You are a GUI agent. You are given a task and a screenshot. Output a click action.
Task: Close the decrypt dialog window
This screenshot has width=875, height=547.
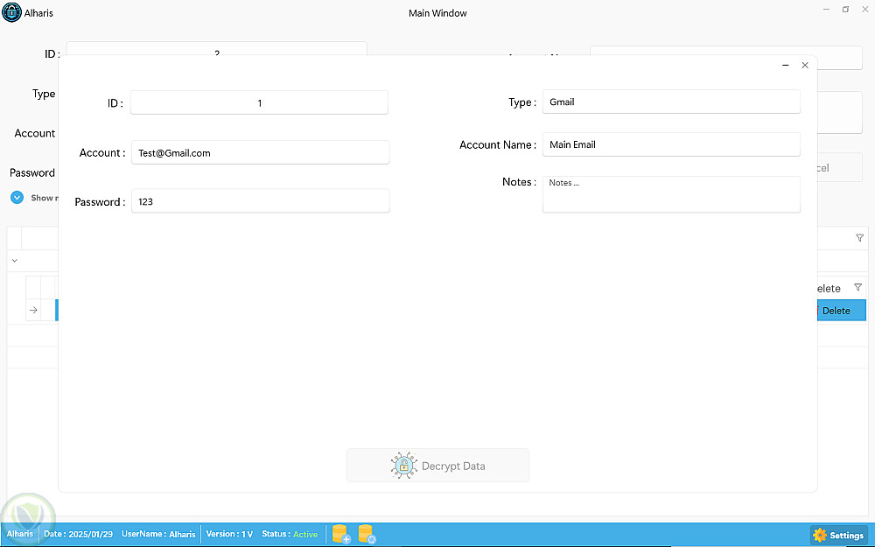click(x=805, y=66)
